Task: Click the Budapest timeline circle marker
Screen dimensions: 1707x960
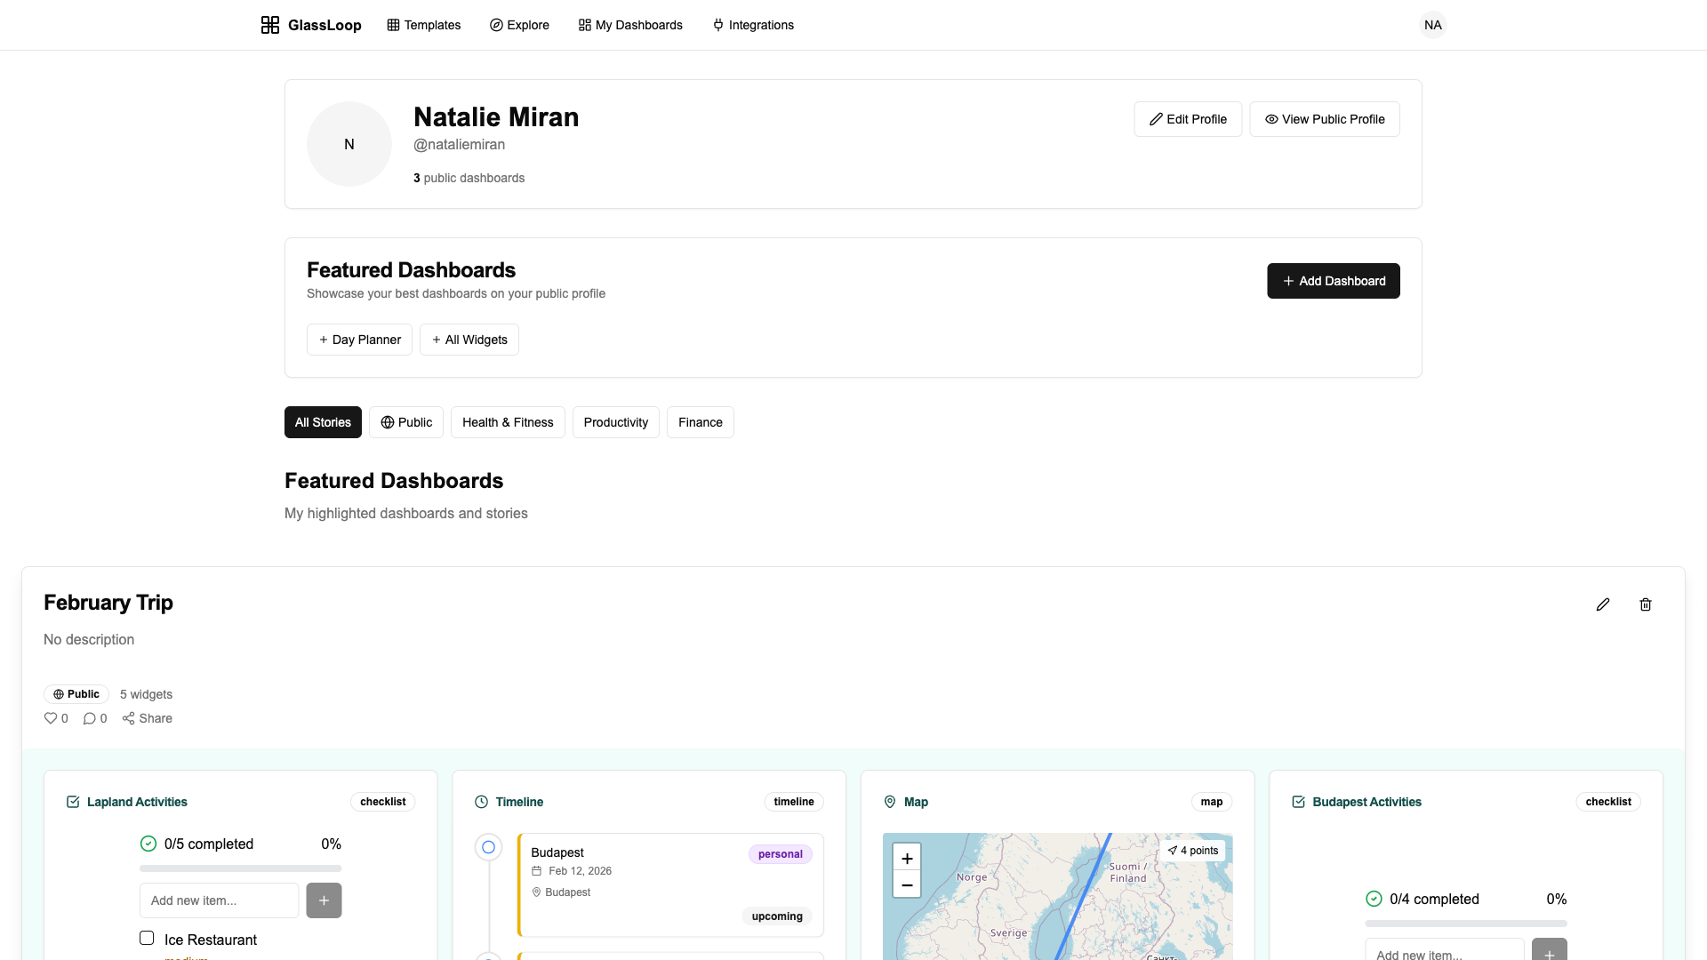Action: pyautogui.click(x=488, y=847)
